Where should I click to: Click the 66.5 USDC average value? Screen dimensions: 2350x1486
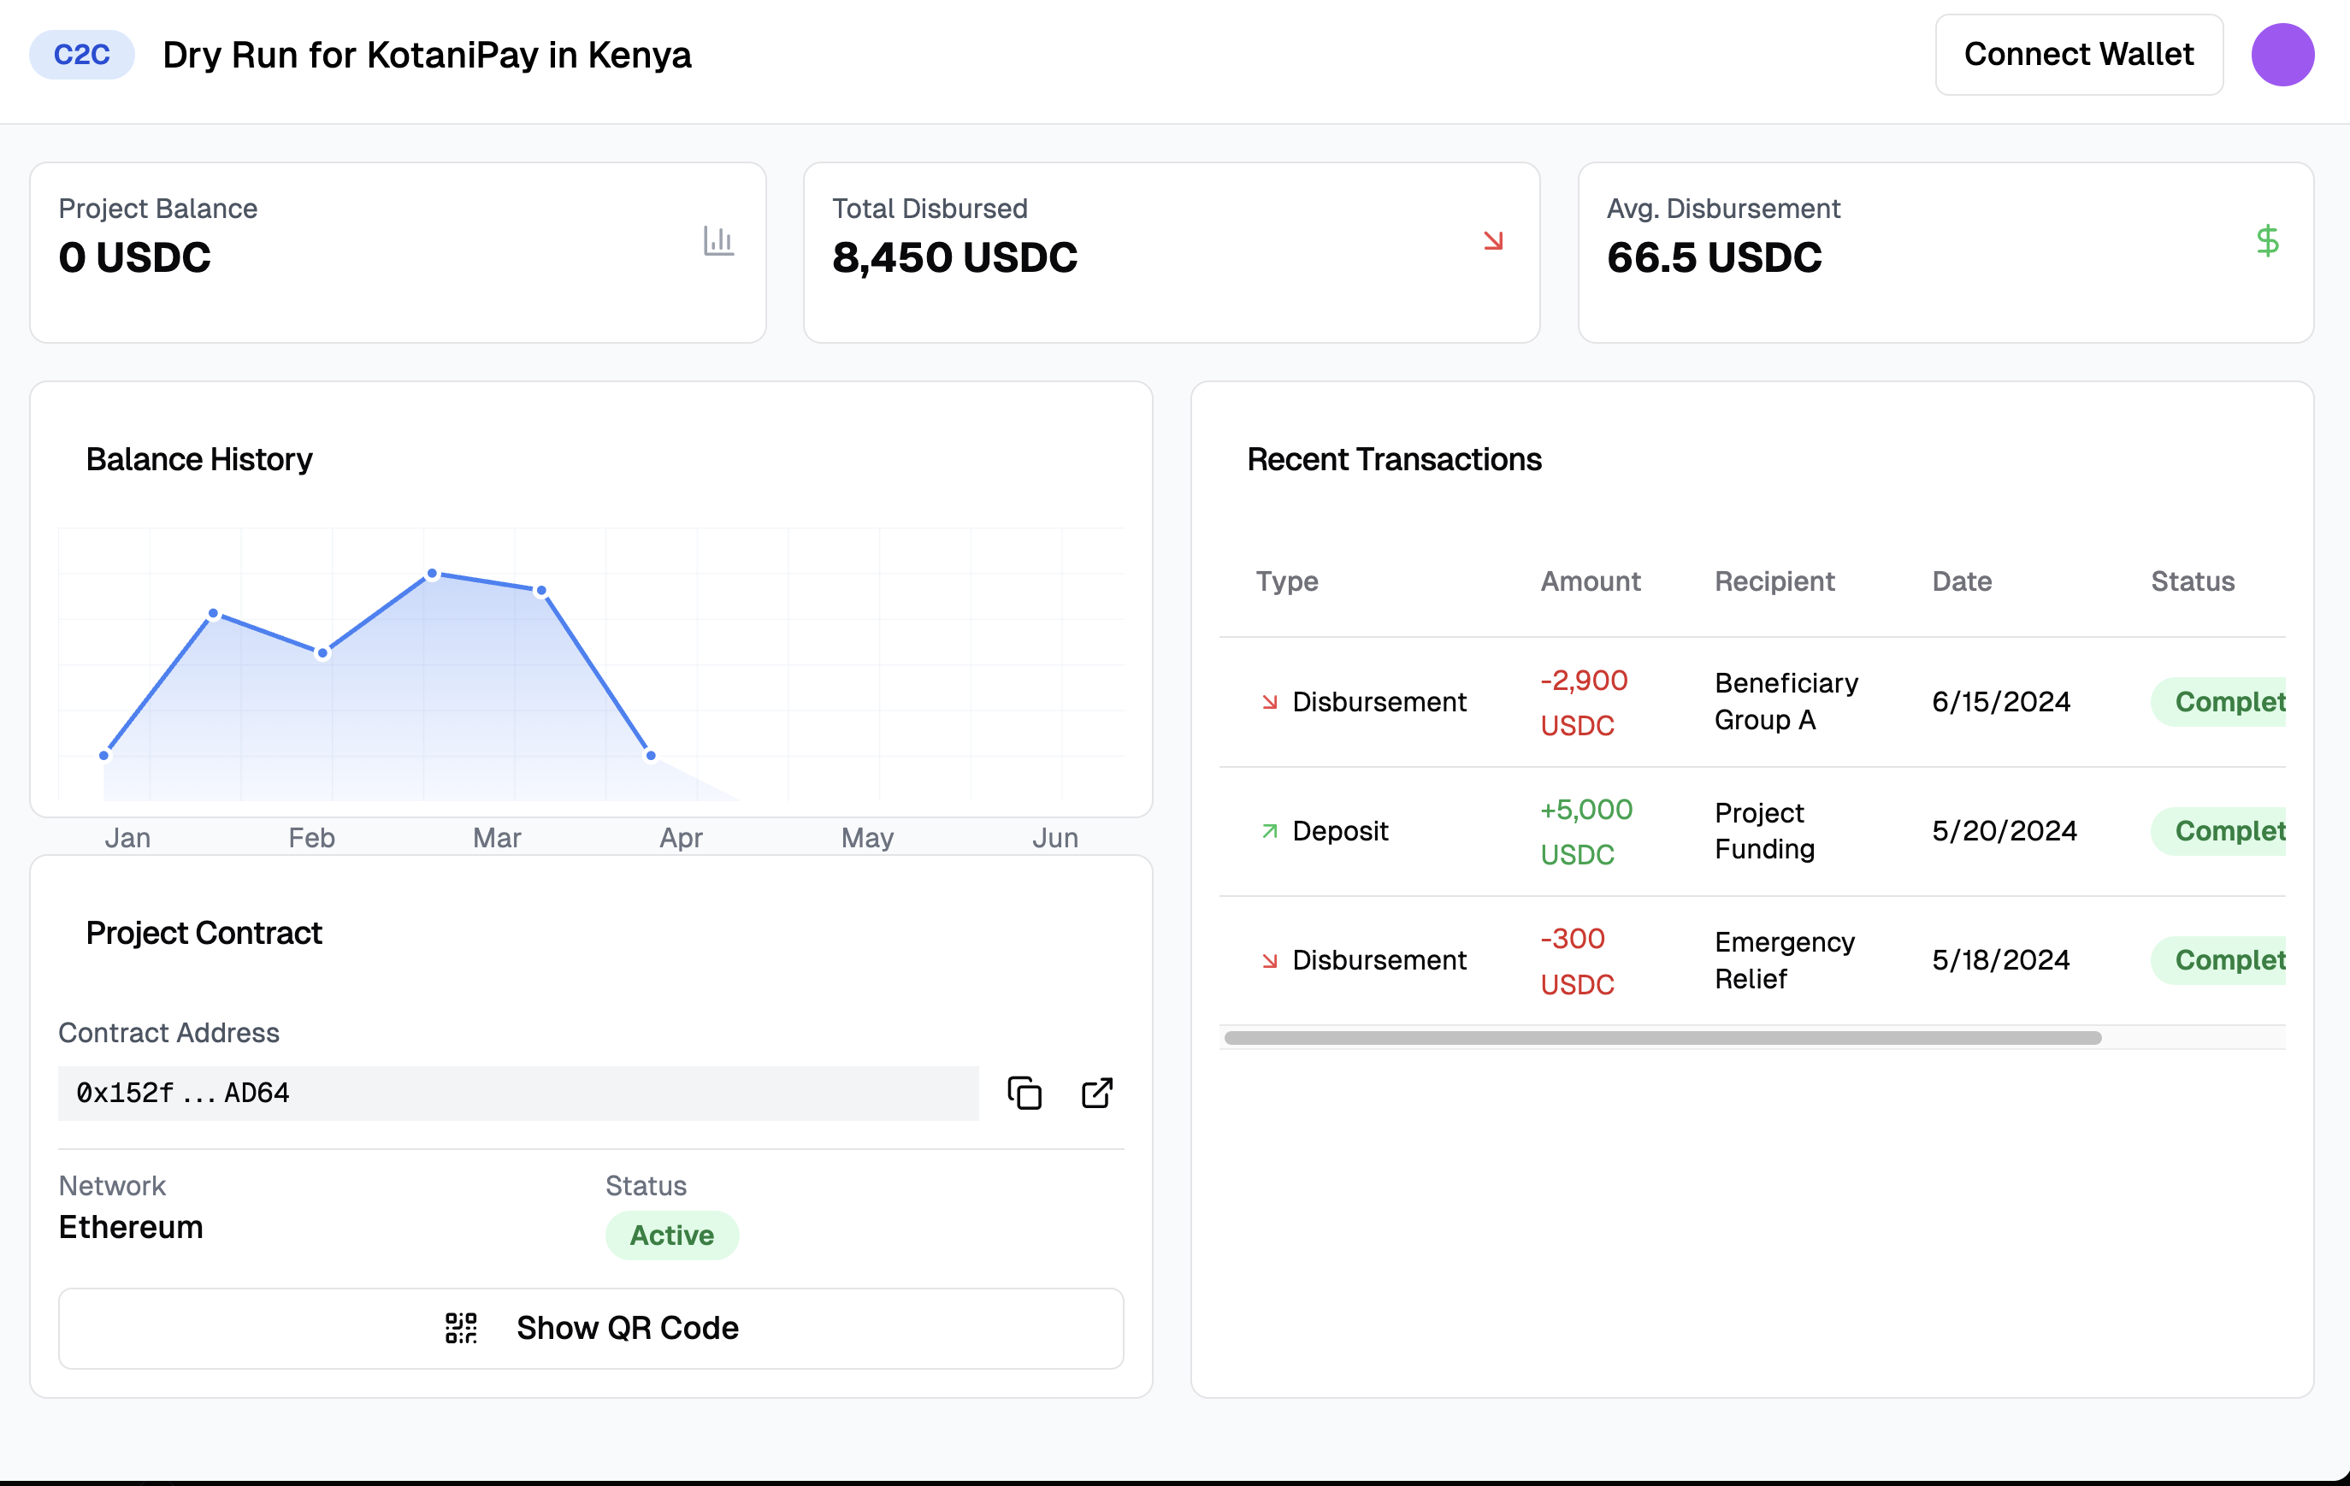[1714, 257]
